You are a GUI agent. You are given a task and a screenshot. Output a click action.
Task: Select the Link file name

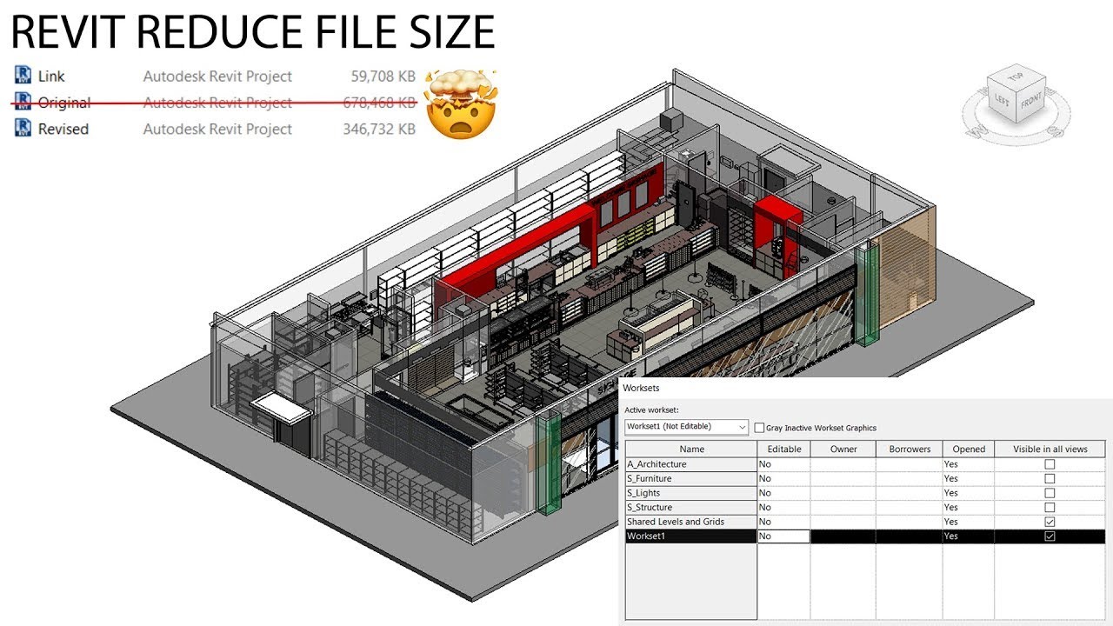[51, 77]
